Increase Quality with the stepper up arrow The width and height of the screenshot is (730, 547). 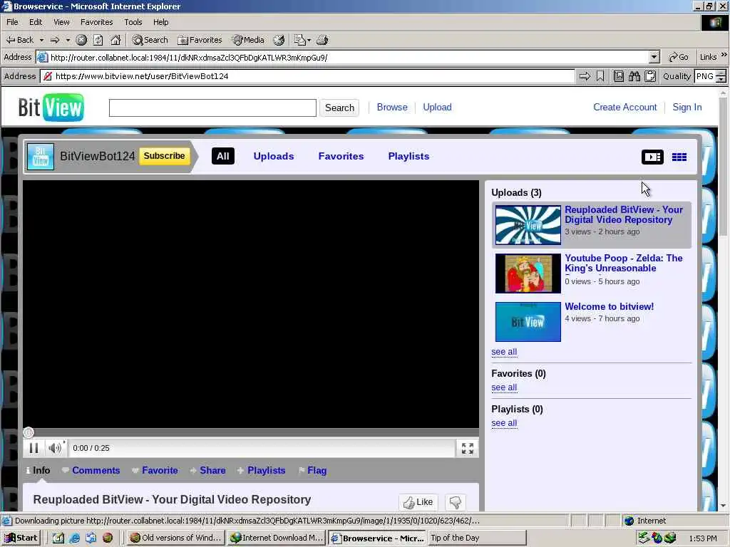click(721, 73)
